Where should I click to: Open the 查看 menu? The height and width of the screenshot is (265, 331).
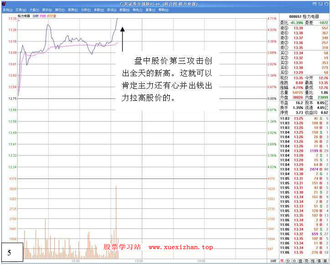(150, 10)
